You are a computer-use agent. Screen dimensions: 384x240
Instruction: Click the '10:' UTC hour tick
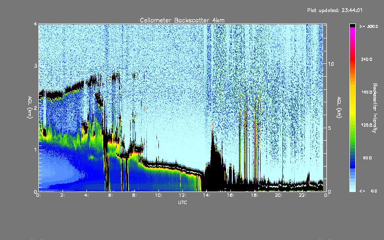pos(158,195)
